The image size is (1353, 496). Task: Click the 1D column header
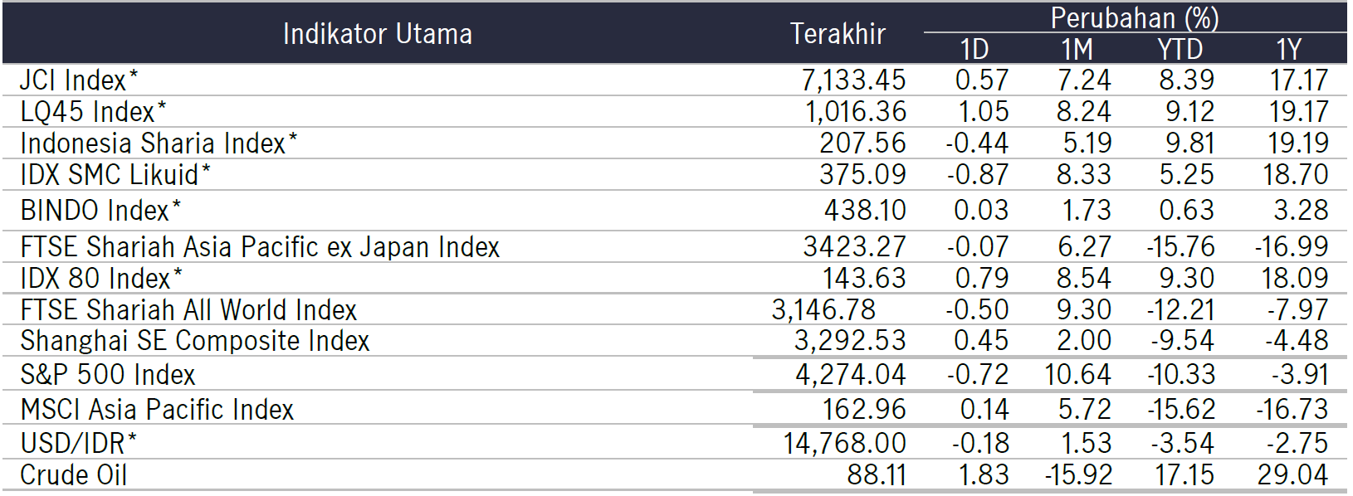point(974,49)
